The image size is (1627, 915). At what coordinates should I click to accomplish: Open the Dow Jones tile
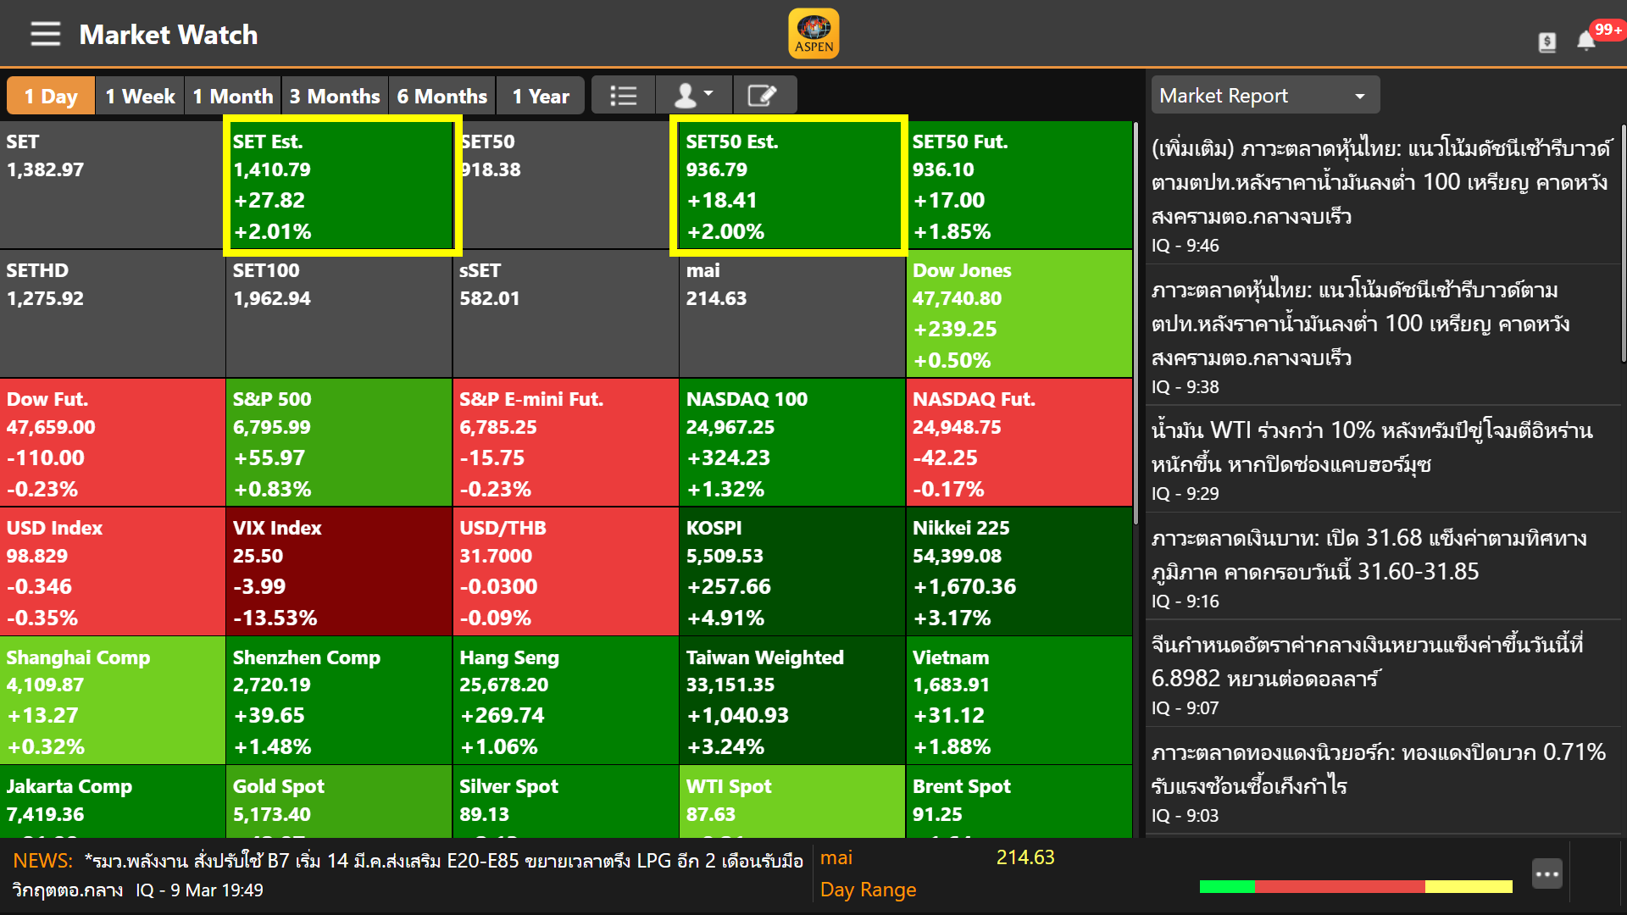point(1019,314)
